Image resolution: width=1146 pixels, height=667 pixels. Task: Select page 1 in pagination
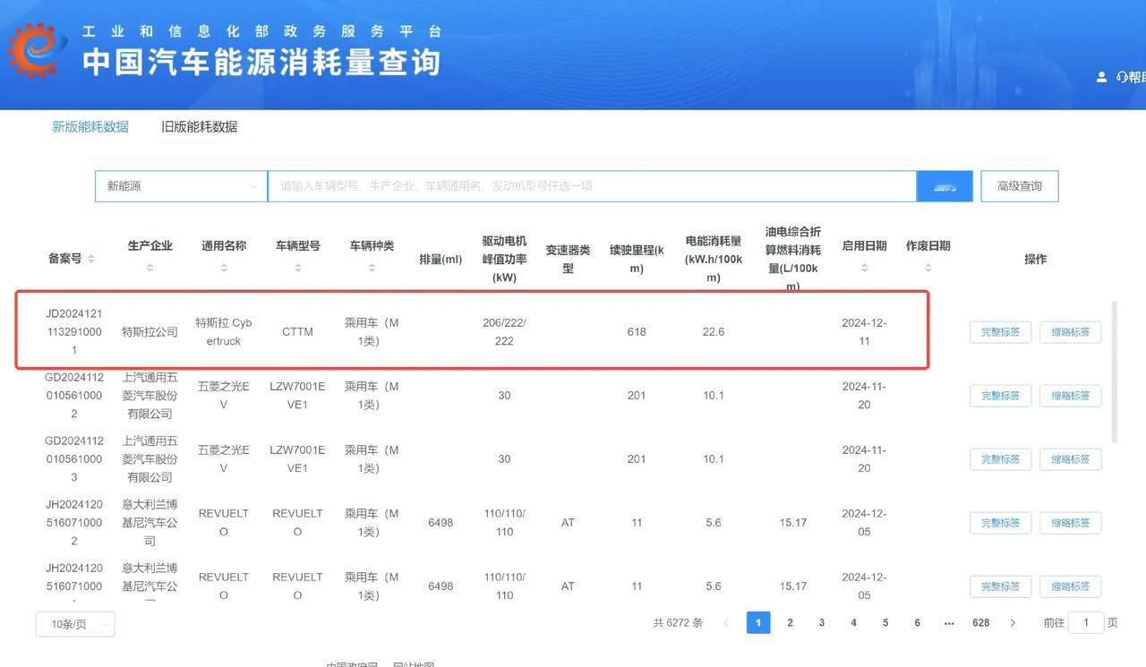[758, 623]
